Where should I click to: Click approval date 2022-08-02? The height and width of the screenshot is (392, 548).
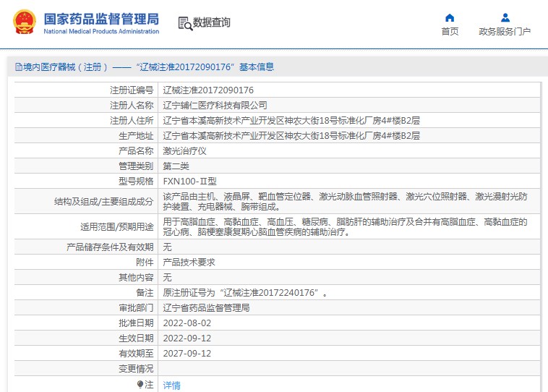point(187,323)
